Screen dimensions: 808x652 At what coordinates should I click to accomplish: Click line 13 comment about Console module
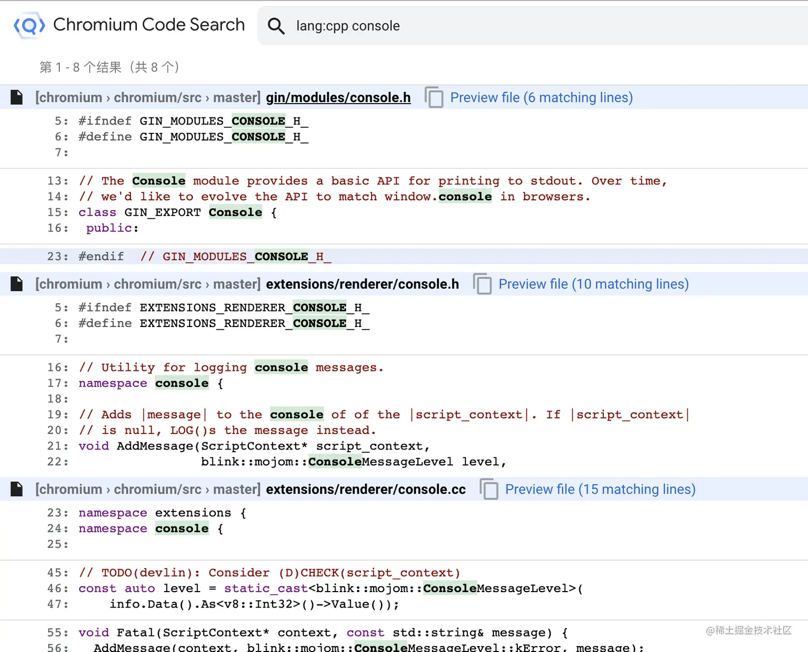point(373,181)
